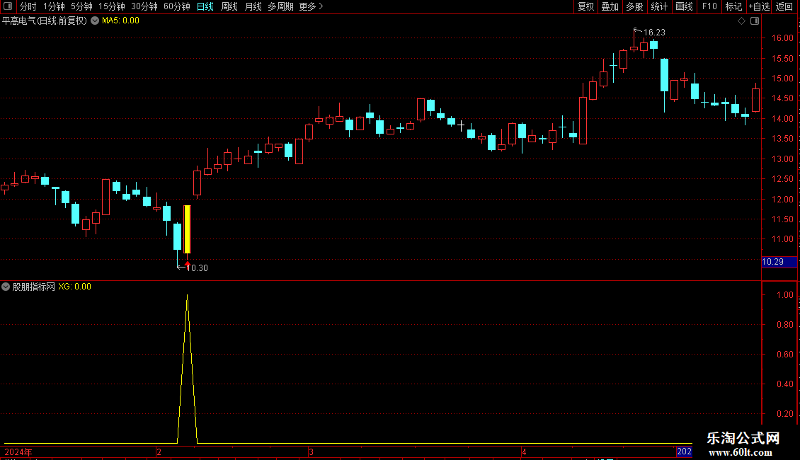Click the 1.00 indicator axis label

(x=784, y=295)
